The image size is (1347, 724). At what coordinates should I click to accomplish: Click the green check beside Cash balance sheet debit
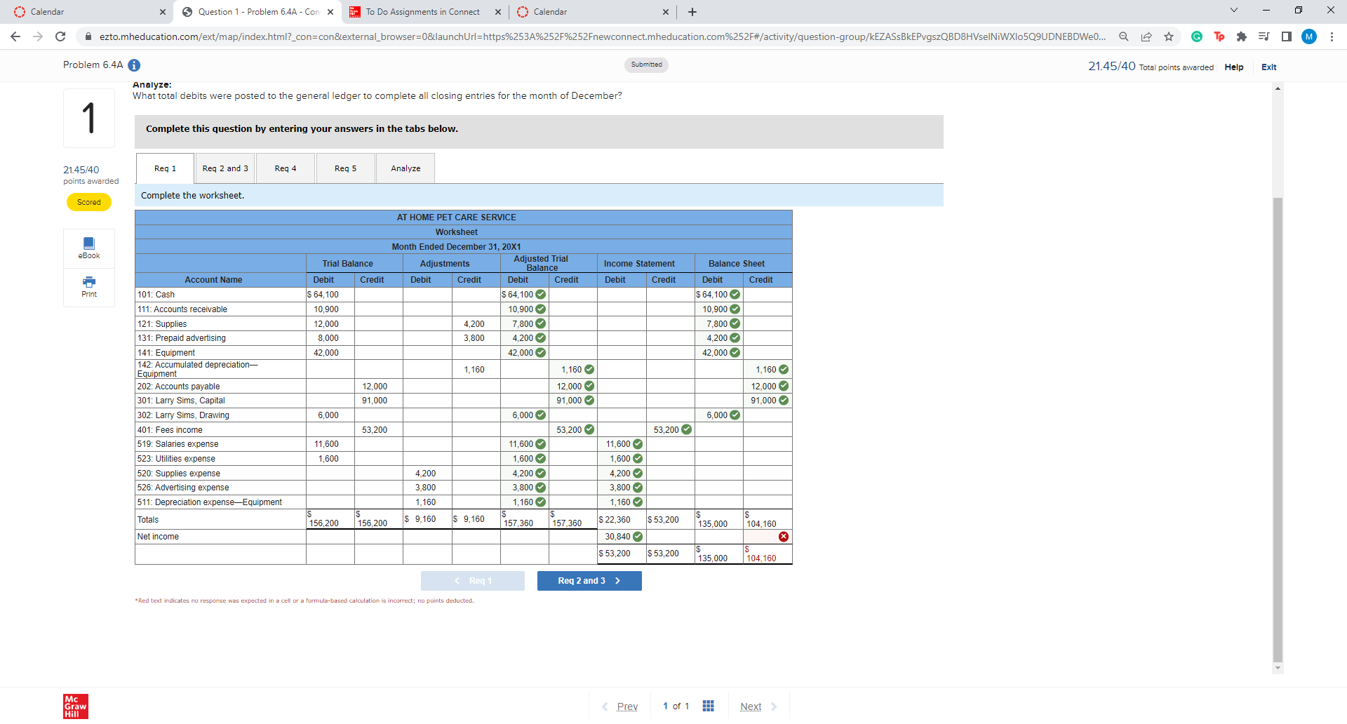pyautogui.click(x=735, y=295)
